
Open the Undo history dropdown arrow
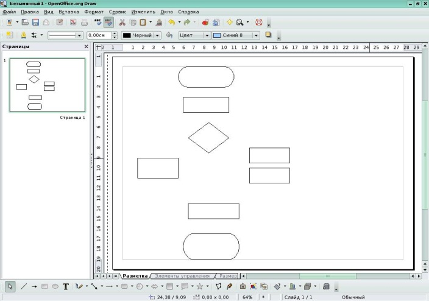pos(180,23)
